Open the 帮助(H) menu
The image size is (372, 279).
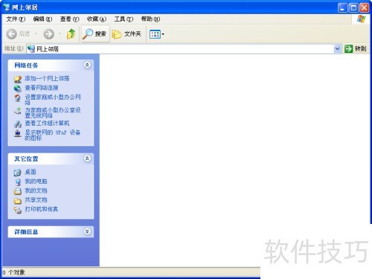pyautogui.click(x=150, y=19)
